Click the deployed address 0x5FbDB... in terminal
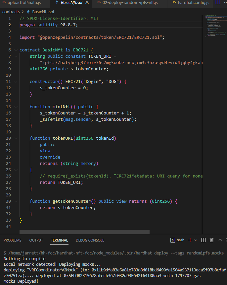 [113, 276]
